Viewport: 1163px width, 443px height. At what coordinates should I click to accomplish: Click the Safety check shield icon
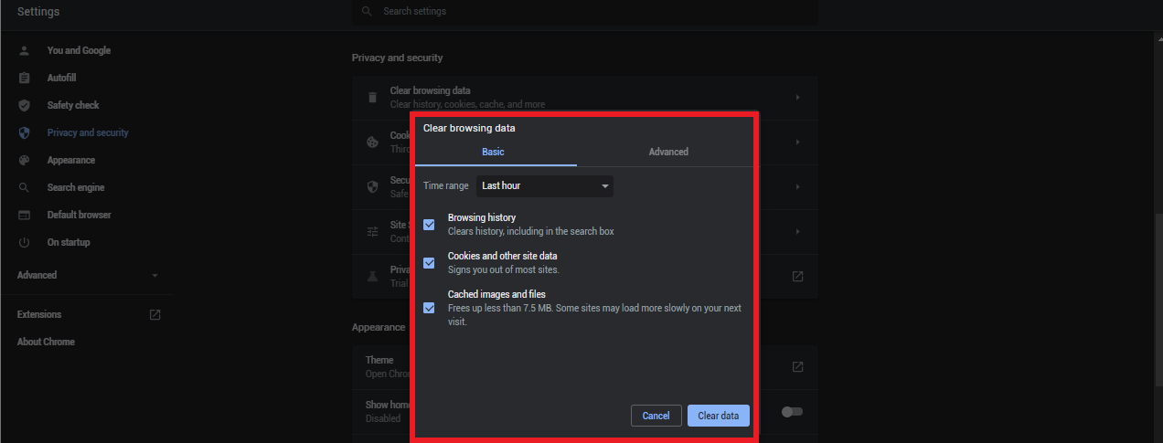pos(25,105)
